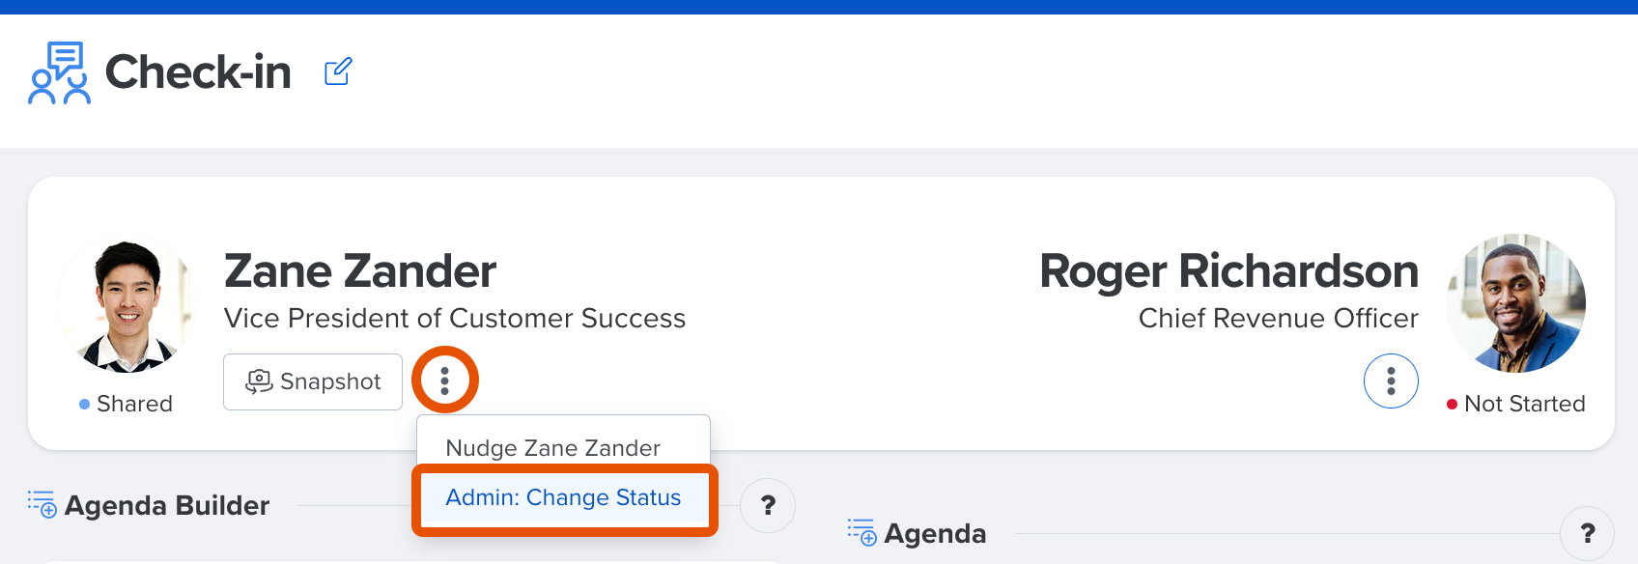Open Roger Richardson's three-dot options menu

tap(1391, 381)
